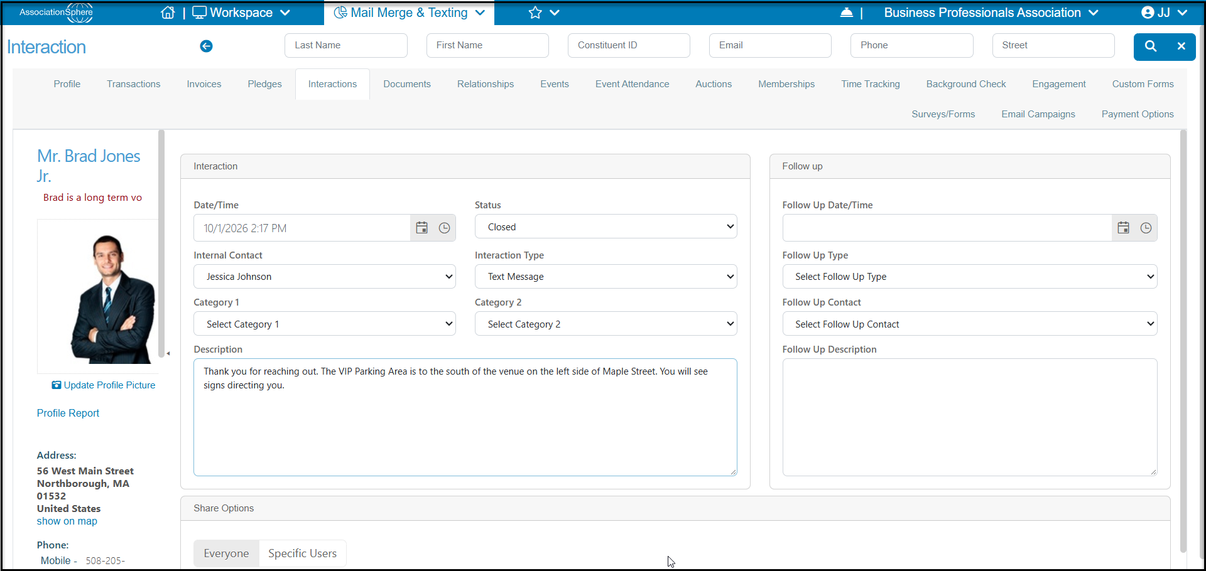Click into the Constituent ID search field

point(629,45)
